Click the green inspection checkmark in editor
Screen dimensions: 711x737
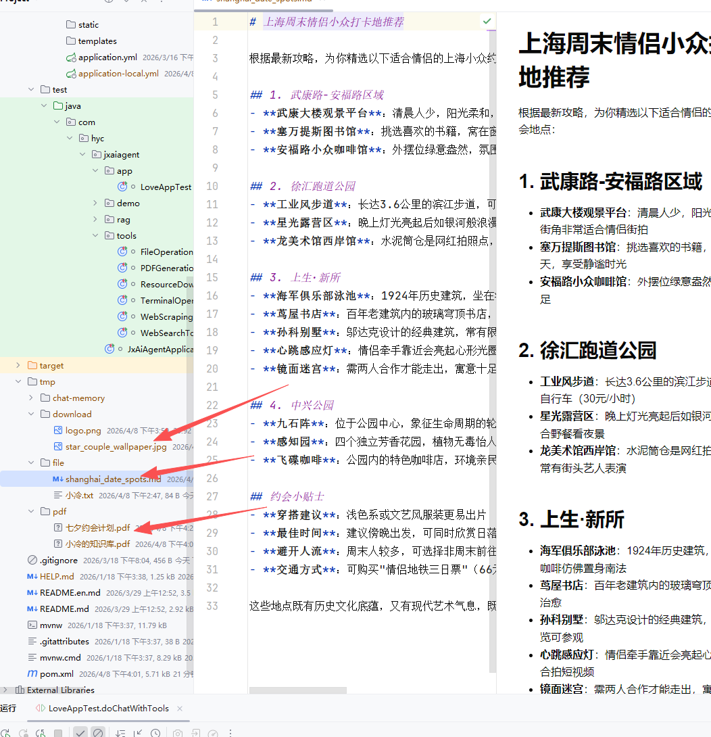tap(487, 21)
